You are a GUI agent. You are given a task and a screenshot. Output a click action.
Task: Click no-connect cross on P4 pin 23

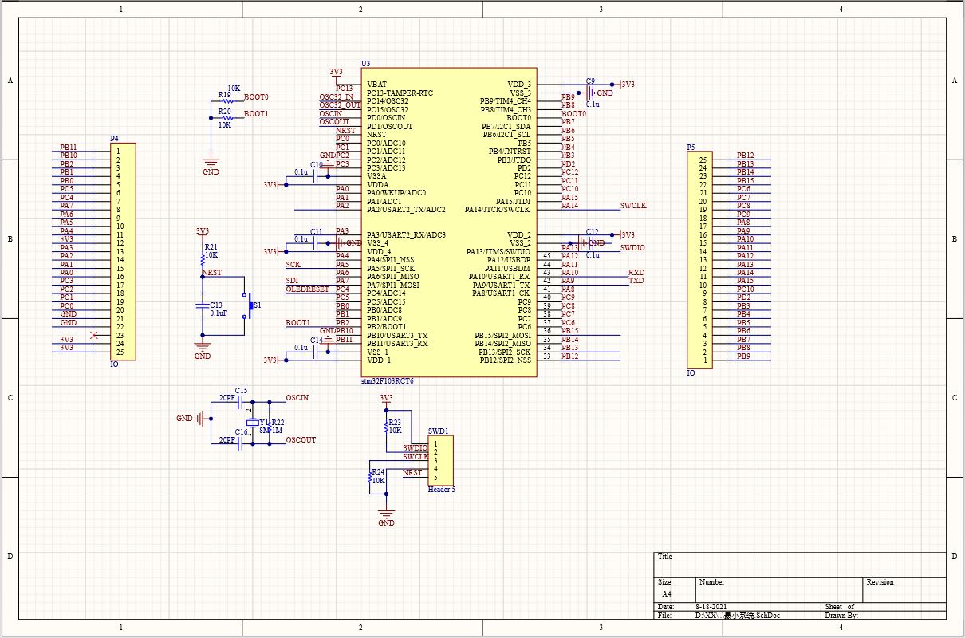(96, 335)
